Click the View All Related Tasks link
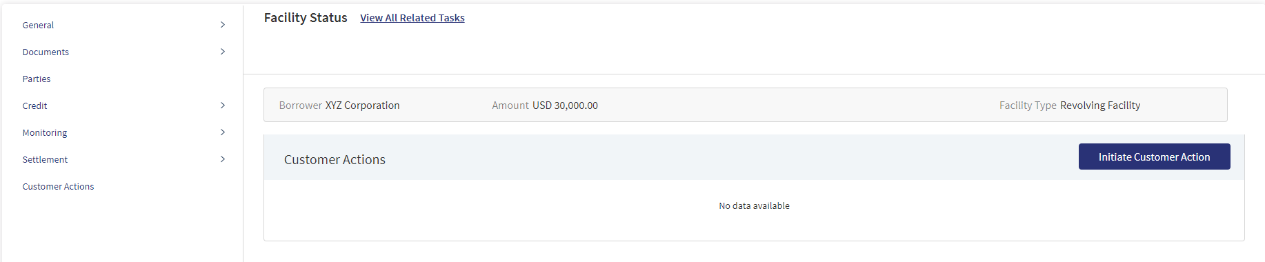Image resolution: width=1265 pixels, height=262 pixels. pyautogui.click(x=412, y=18)
